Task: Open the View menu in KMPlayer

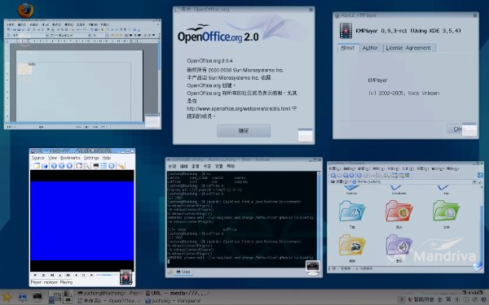Action: click(52, 158)
